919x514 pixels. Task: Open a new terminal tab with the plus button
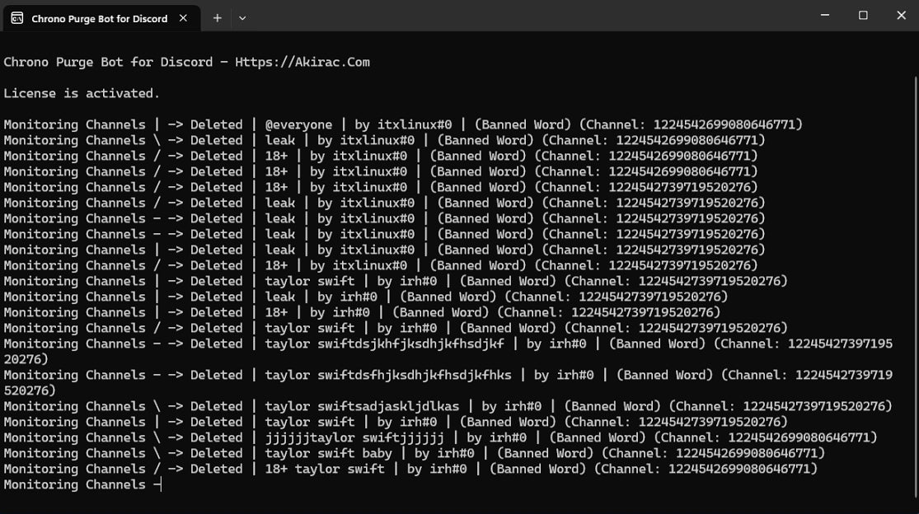pos(217,16)
